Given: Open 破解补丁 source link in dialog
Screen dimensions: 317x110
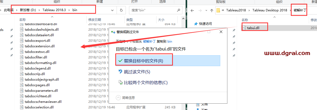Looking at the screenshot, I should [x=149, y=41].
